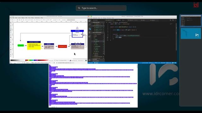
Task: Pick the Zoom tool in Inkscape toolbox
Action: [x=11, y=27]
